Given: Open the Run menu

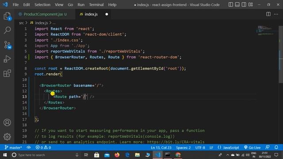Looking at the screenshot, I should pos(81,5).
